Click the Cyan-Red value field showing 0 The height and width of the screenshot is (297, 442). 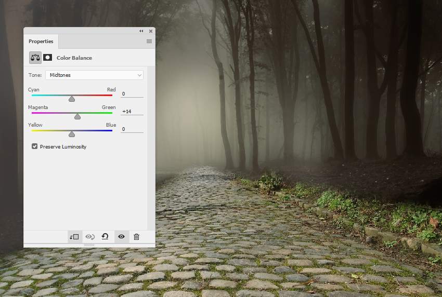coord(132,94)
